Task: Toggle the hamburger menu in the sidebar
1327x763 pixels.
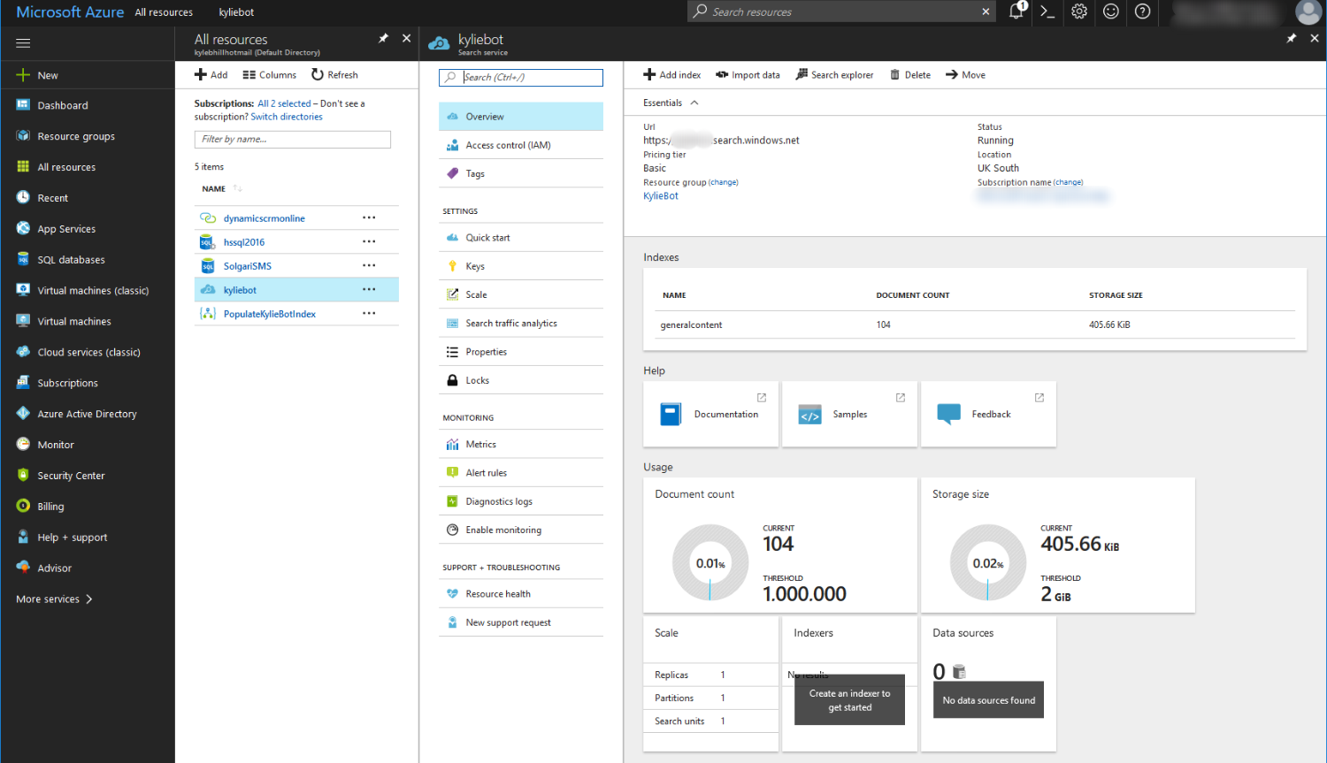Action: click(x=23, y=42)
